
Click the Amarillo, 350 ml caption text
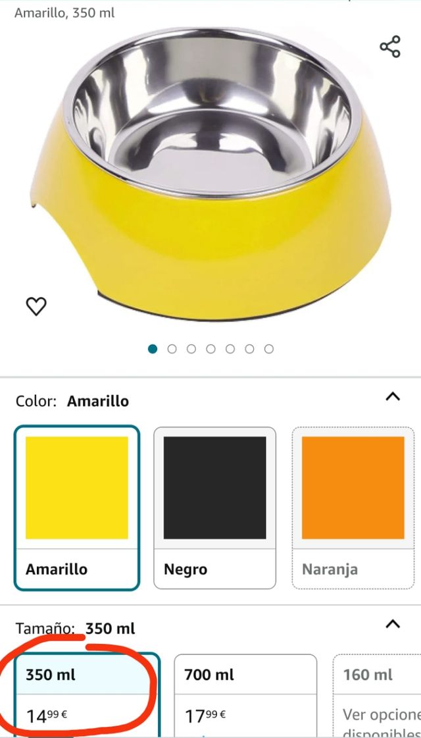[x=64, y=12]
